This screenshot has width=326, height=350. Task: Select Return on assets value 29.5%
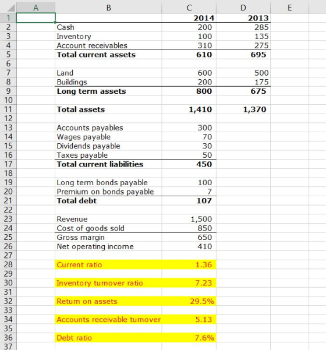[x=189, y=301]
